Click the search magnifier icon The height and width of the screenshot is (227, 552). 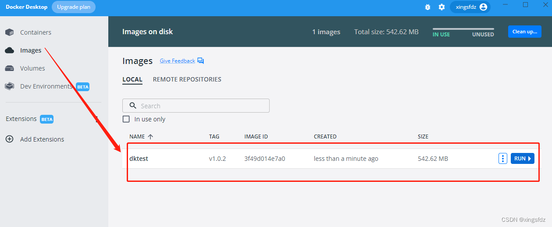coord(133,106)
